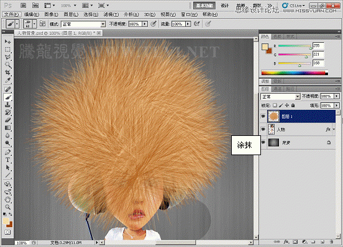Toggle lock all in Layers panel
The width and height of the screenshot is (343, 247).
293,106
